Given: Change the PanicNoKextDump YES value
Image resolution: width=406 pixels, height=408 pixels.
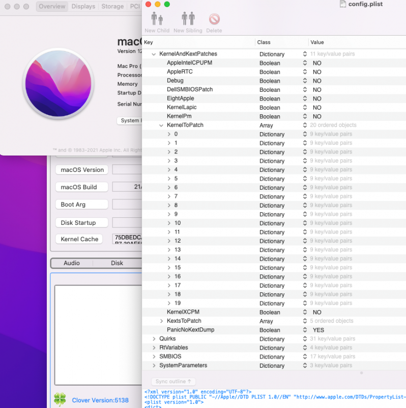Looking at the screenshot, I should click(318, 330).
